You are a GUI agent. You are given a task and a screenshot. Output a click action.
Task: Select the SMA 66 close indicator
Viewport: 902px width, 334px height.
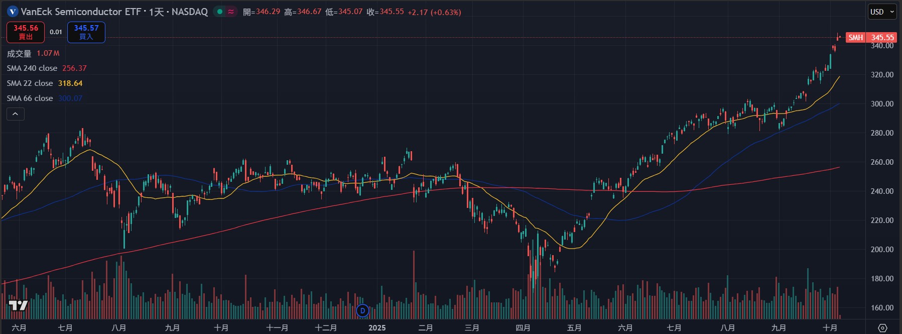(30, 98)
